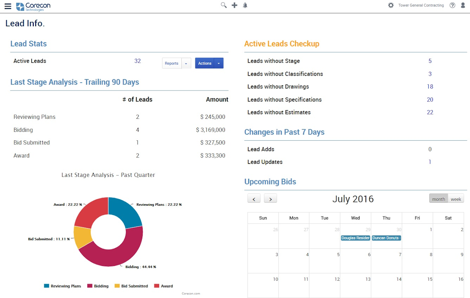Select month view on the bids calendar
Image resolution: width=470 pixels, height=298 pixels.
[x=438, y=198]
